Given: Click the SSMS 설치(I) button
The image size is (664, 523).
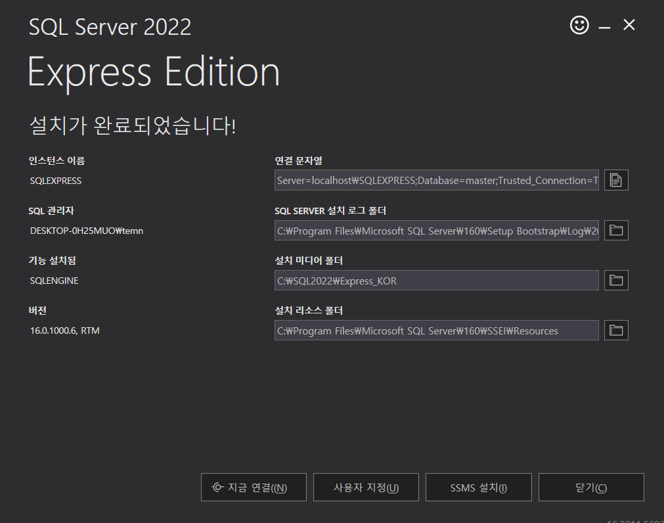Looking at the screenshot, I should [479, 488].
